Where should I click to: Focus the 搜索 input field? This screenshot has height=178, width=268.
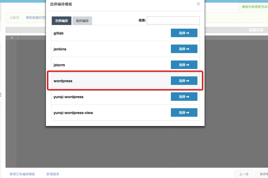pyautogui.click(x=173, y=20)
